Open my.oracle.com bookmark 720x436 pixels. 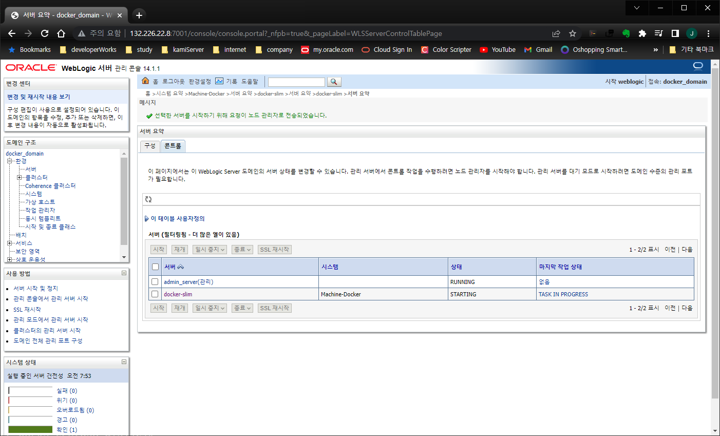pos(327,50)
